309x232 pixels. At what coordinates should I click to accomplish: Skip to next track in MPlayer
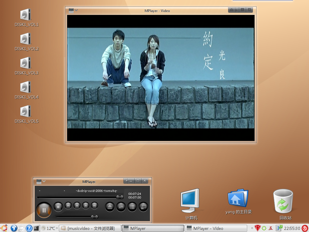click(94, 205)
